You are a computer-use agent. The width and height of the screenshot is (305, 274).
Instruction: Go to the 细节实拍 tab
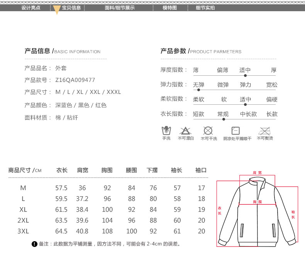point(205,8)
